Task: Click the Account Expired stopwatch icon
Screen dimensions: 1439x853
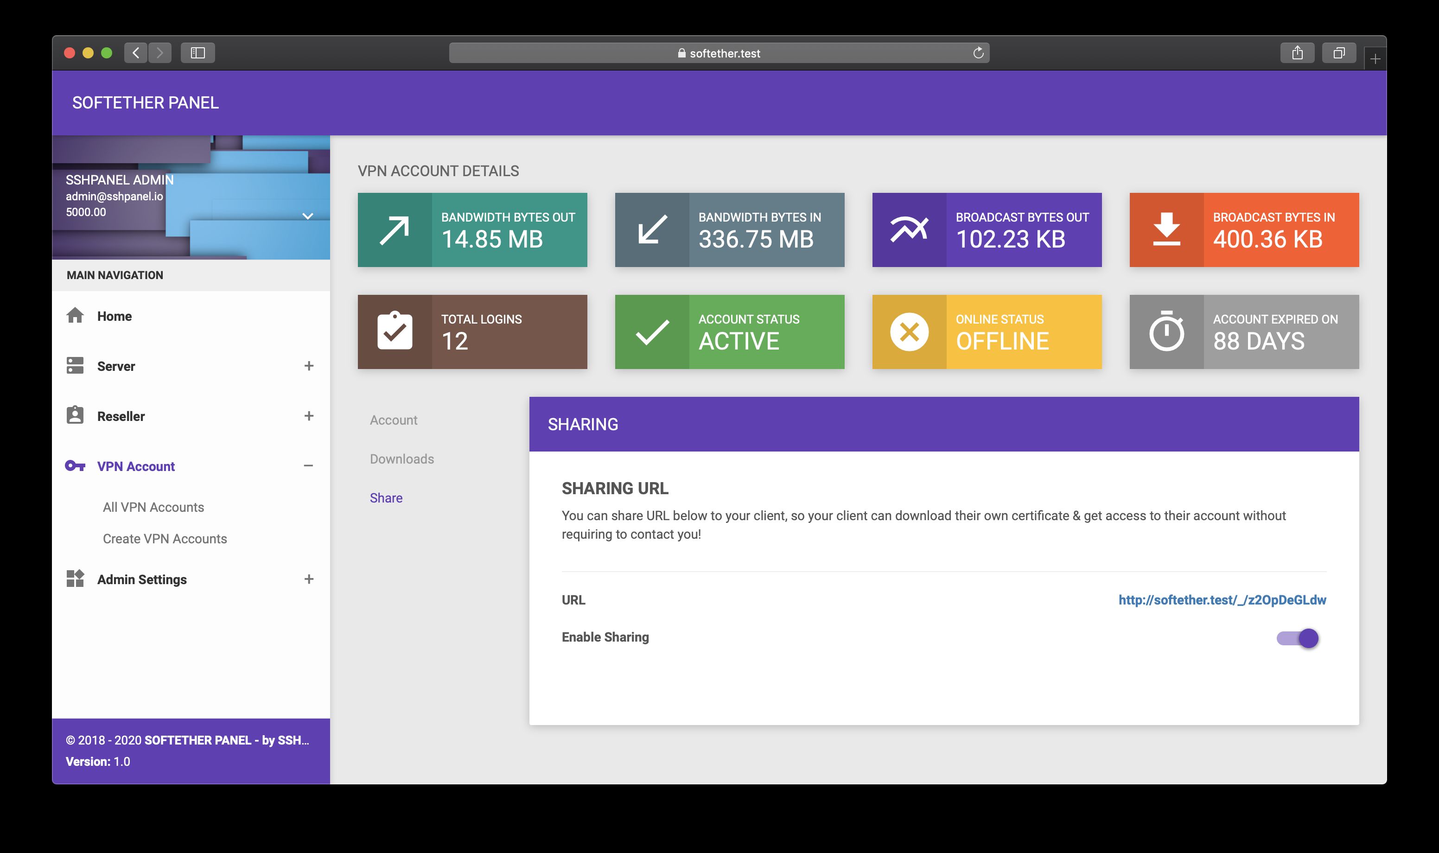Action: 1166,331
